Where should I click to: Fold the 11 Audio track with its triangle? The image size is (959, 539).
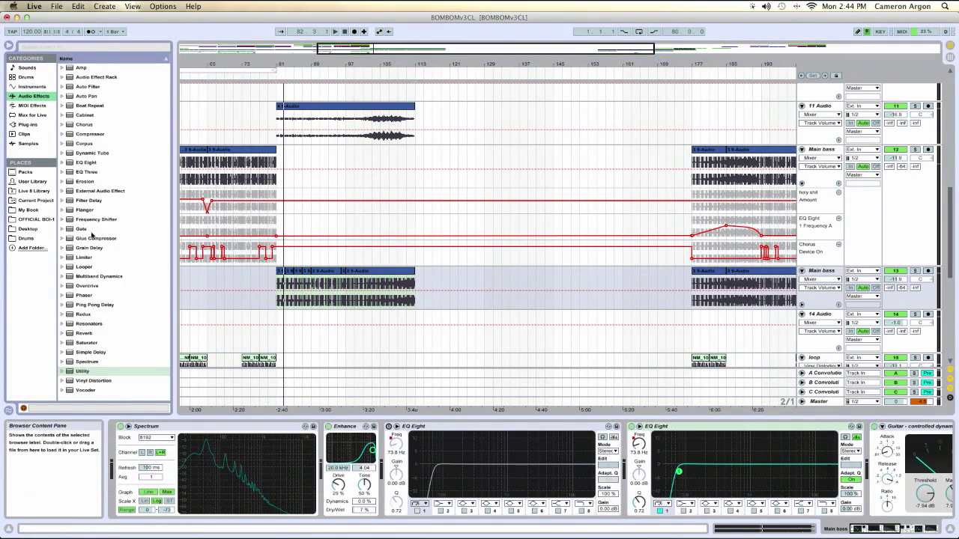point(802,106)
